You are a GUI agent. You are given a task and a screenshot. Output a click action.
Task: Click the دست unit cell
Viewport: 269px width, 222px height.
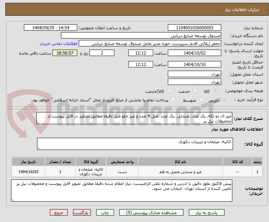pyautogui.click(x=122, y=172)
